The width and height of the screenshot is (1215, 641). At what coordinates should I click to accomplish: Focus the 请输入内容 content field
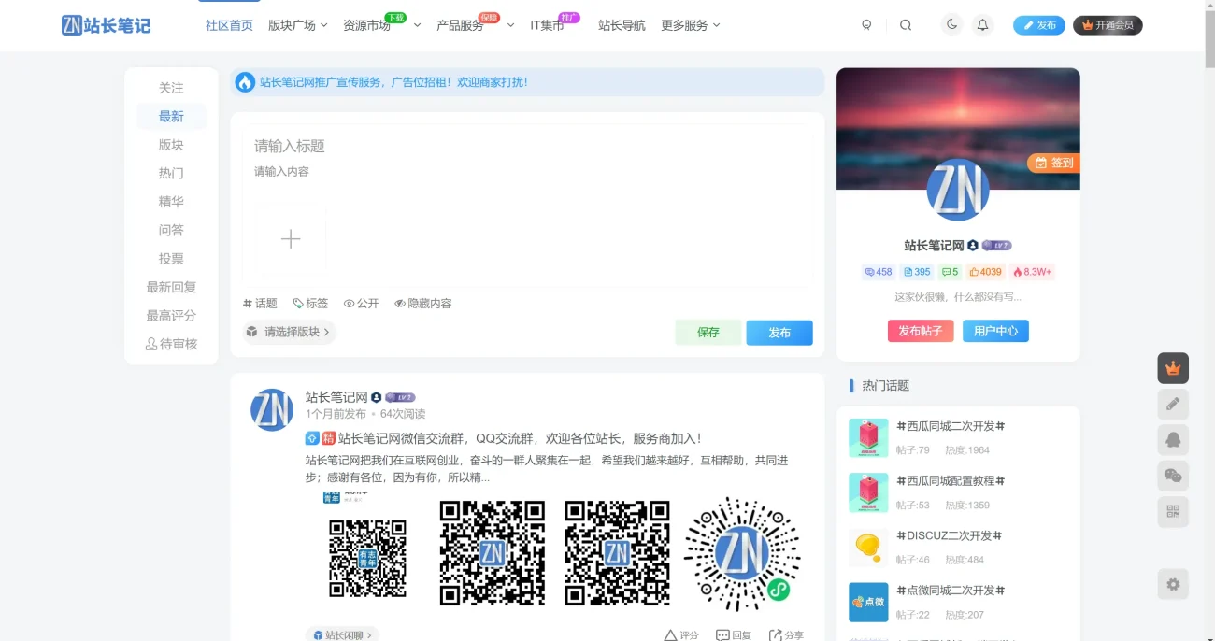tap(527, 172)
